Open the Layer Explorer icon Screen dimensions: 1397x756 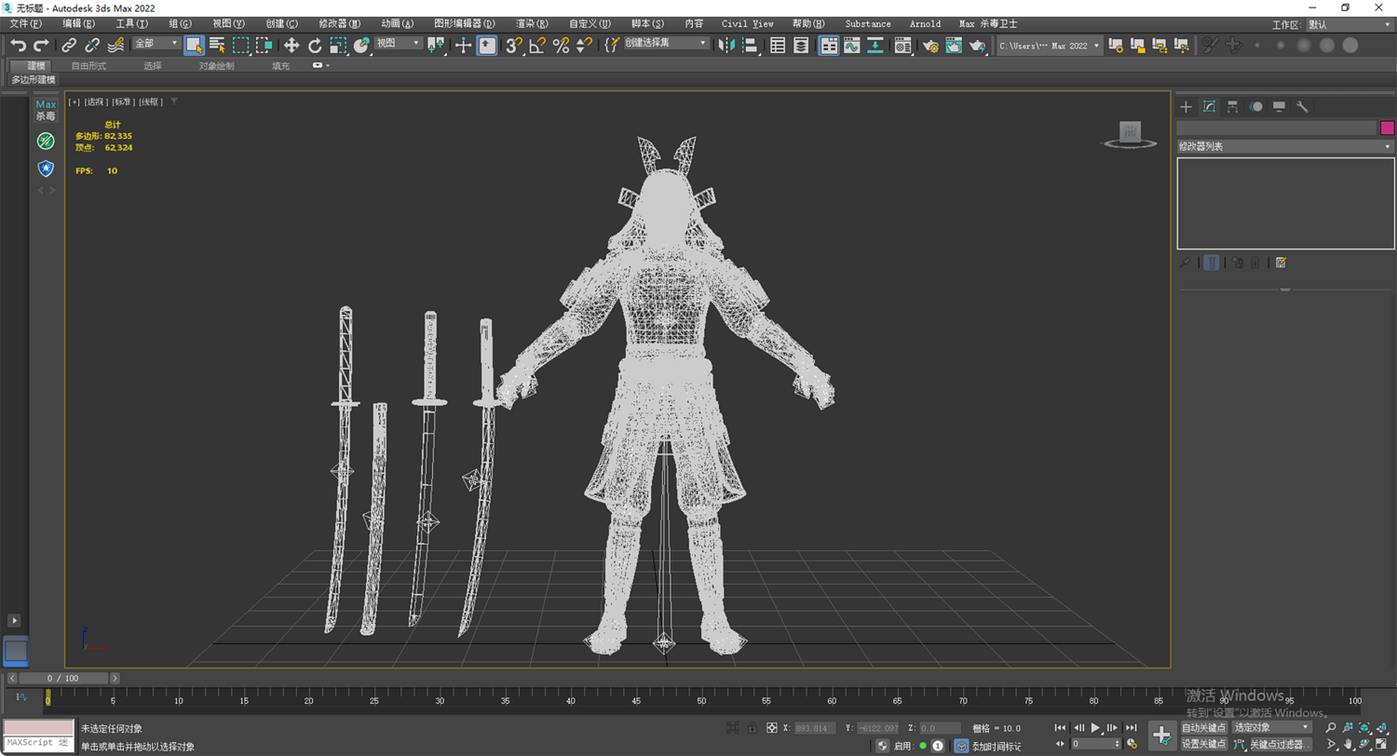pyautogui.click(x=800, y=45)
